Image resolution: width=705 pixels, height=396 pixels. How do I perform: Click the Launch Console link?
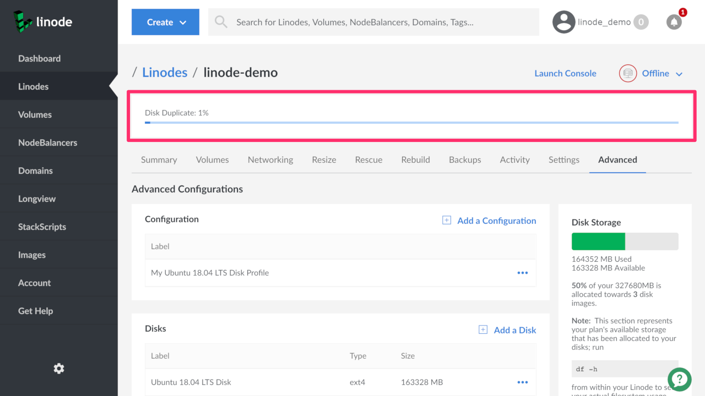565,73
